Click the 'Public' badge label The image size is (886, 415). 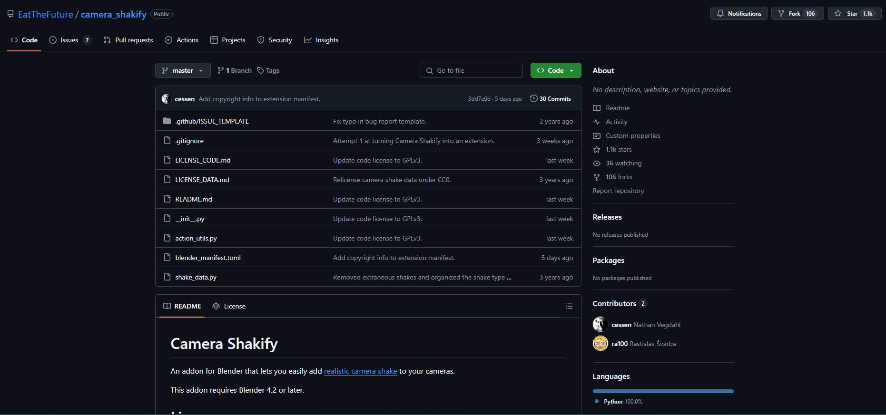161,14
